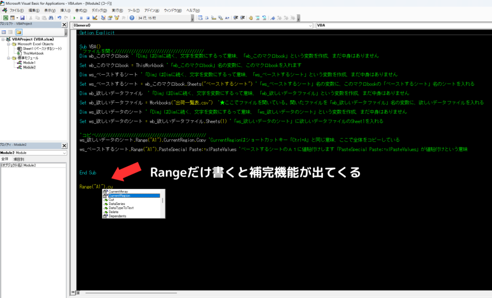Click View Code in the project pane
The width and height of the screenshot is (492, 298).
tap(4, 32)
